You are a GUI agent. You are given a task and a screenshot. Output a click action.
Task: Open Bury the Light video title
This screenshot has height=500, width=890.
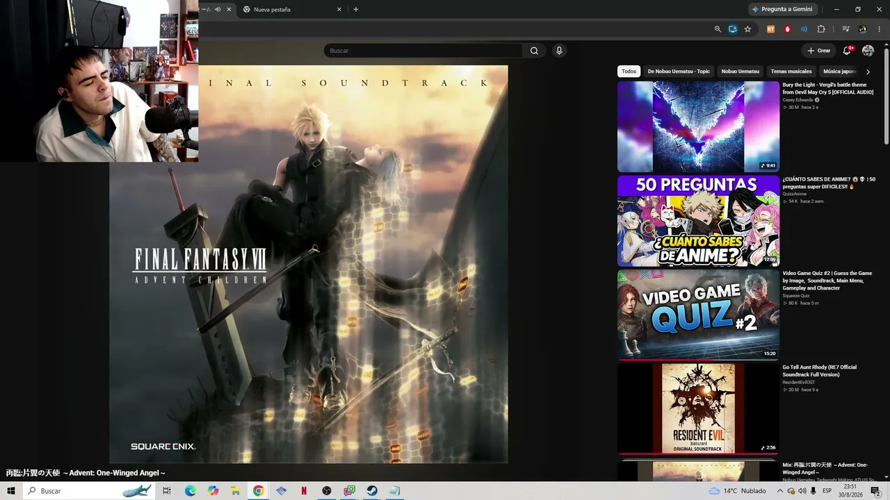click(828, 88)
